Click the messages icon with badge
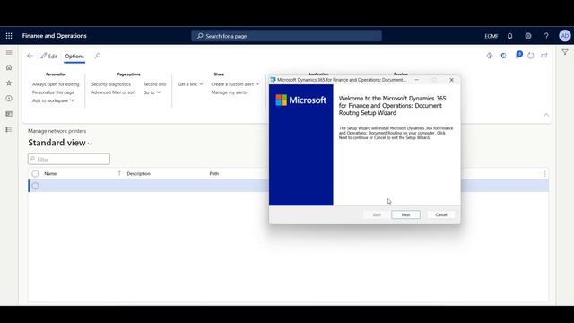The width and height of the screenshot is (574, 323). click(x=518, y=56)
